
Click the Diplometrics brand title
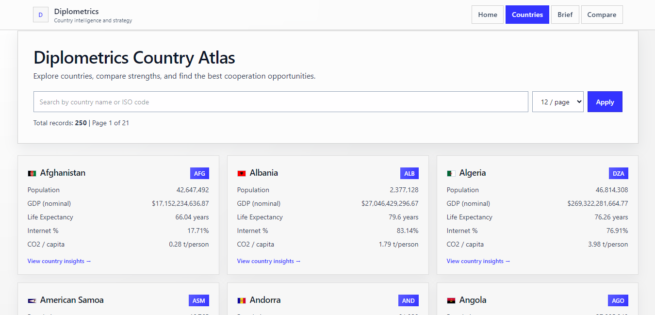(x=76, y=11)
